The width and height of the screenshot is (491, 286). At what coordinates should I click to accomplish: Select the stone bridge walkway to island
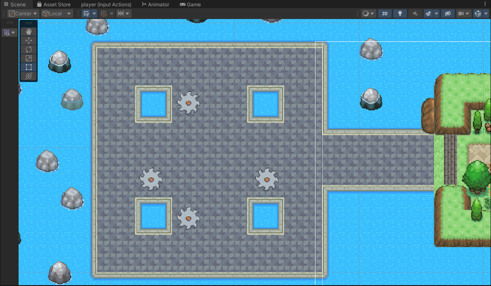pos(379,160)
